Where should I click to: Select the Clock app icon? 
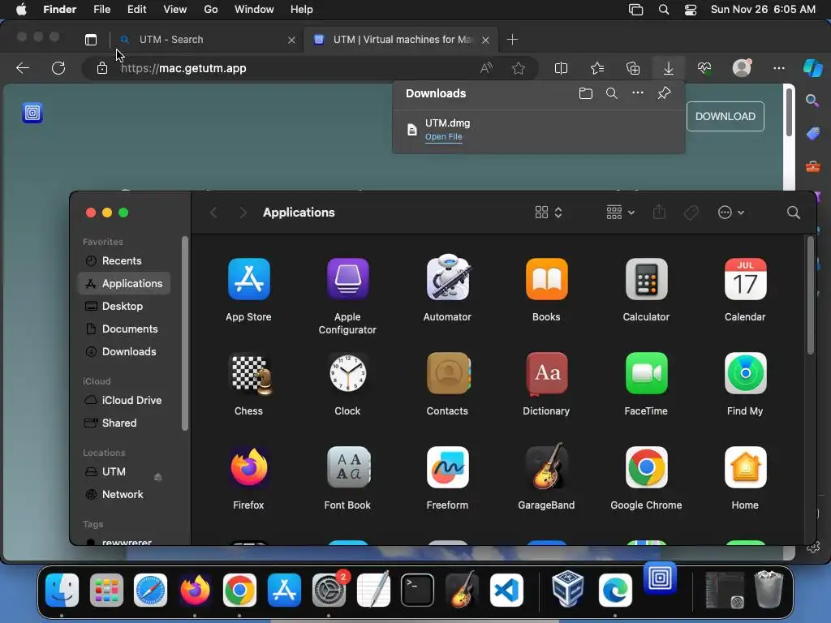pyautogui.click(x=347, y=373)
